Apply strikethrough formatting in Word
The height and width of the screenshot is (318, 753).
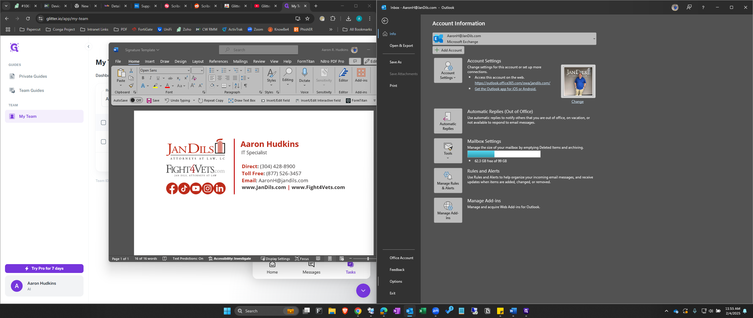click(170, 78)
